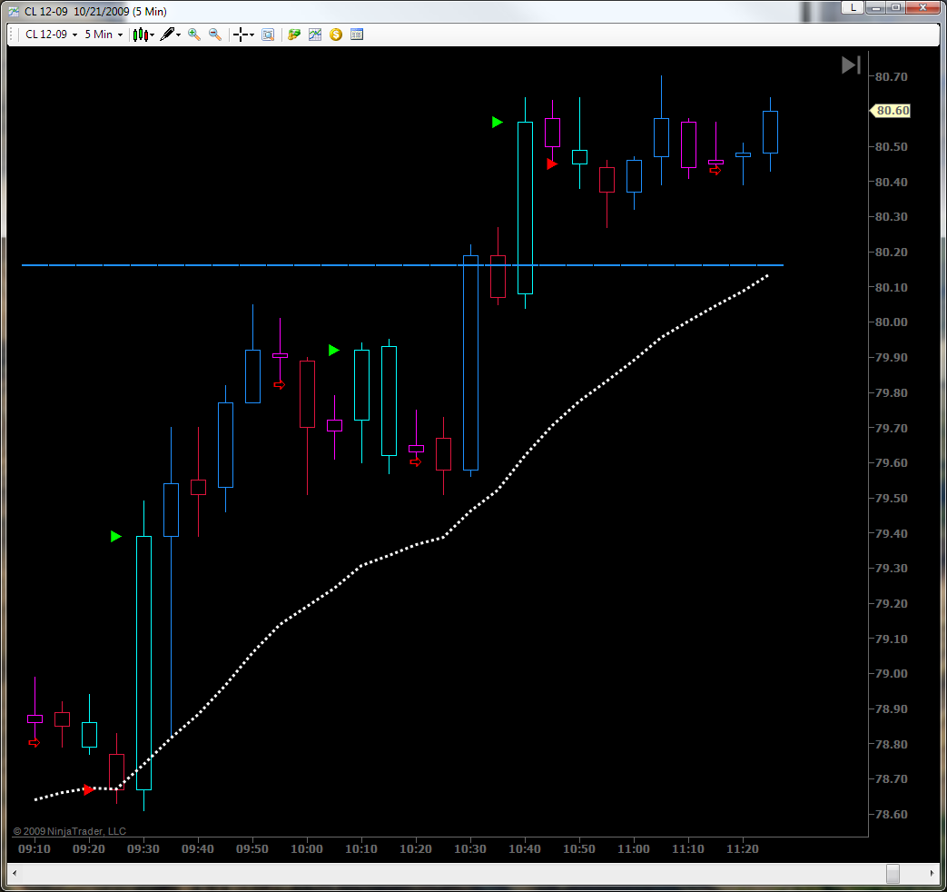The height and width of the screenshot is (892, 947).
Task: Click the green entry arrow near 80.55
Action: coord(497,122)
